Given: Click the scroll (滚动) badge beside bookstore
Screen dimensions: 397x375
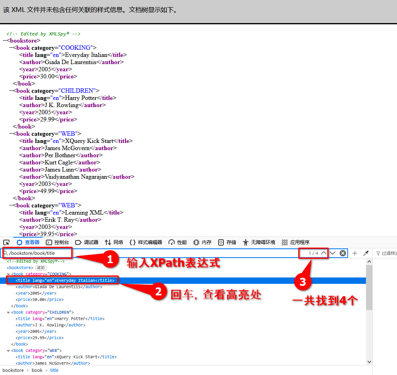Looking at the screenshot, I should pyautogui.click(x=41, y=268).
